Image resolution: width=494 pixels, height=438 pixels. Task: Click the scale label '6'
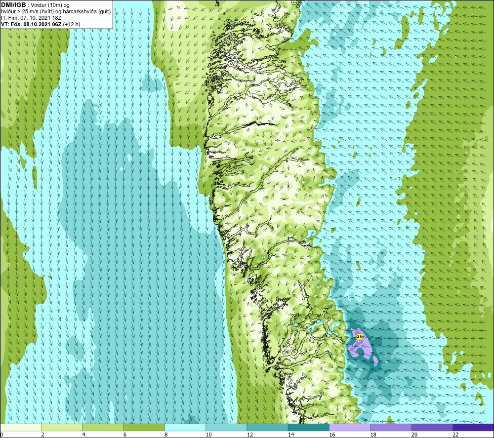[125, 435]
